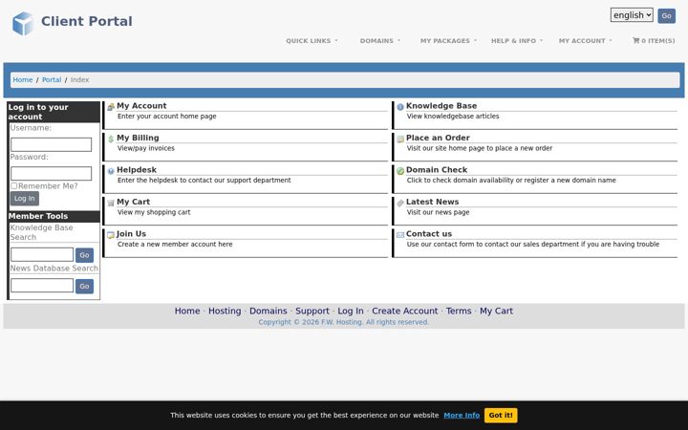Click 'Visit our news page' text
The width and height of the screenshot is (688, 430).
[x=438, y=212]
